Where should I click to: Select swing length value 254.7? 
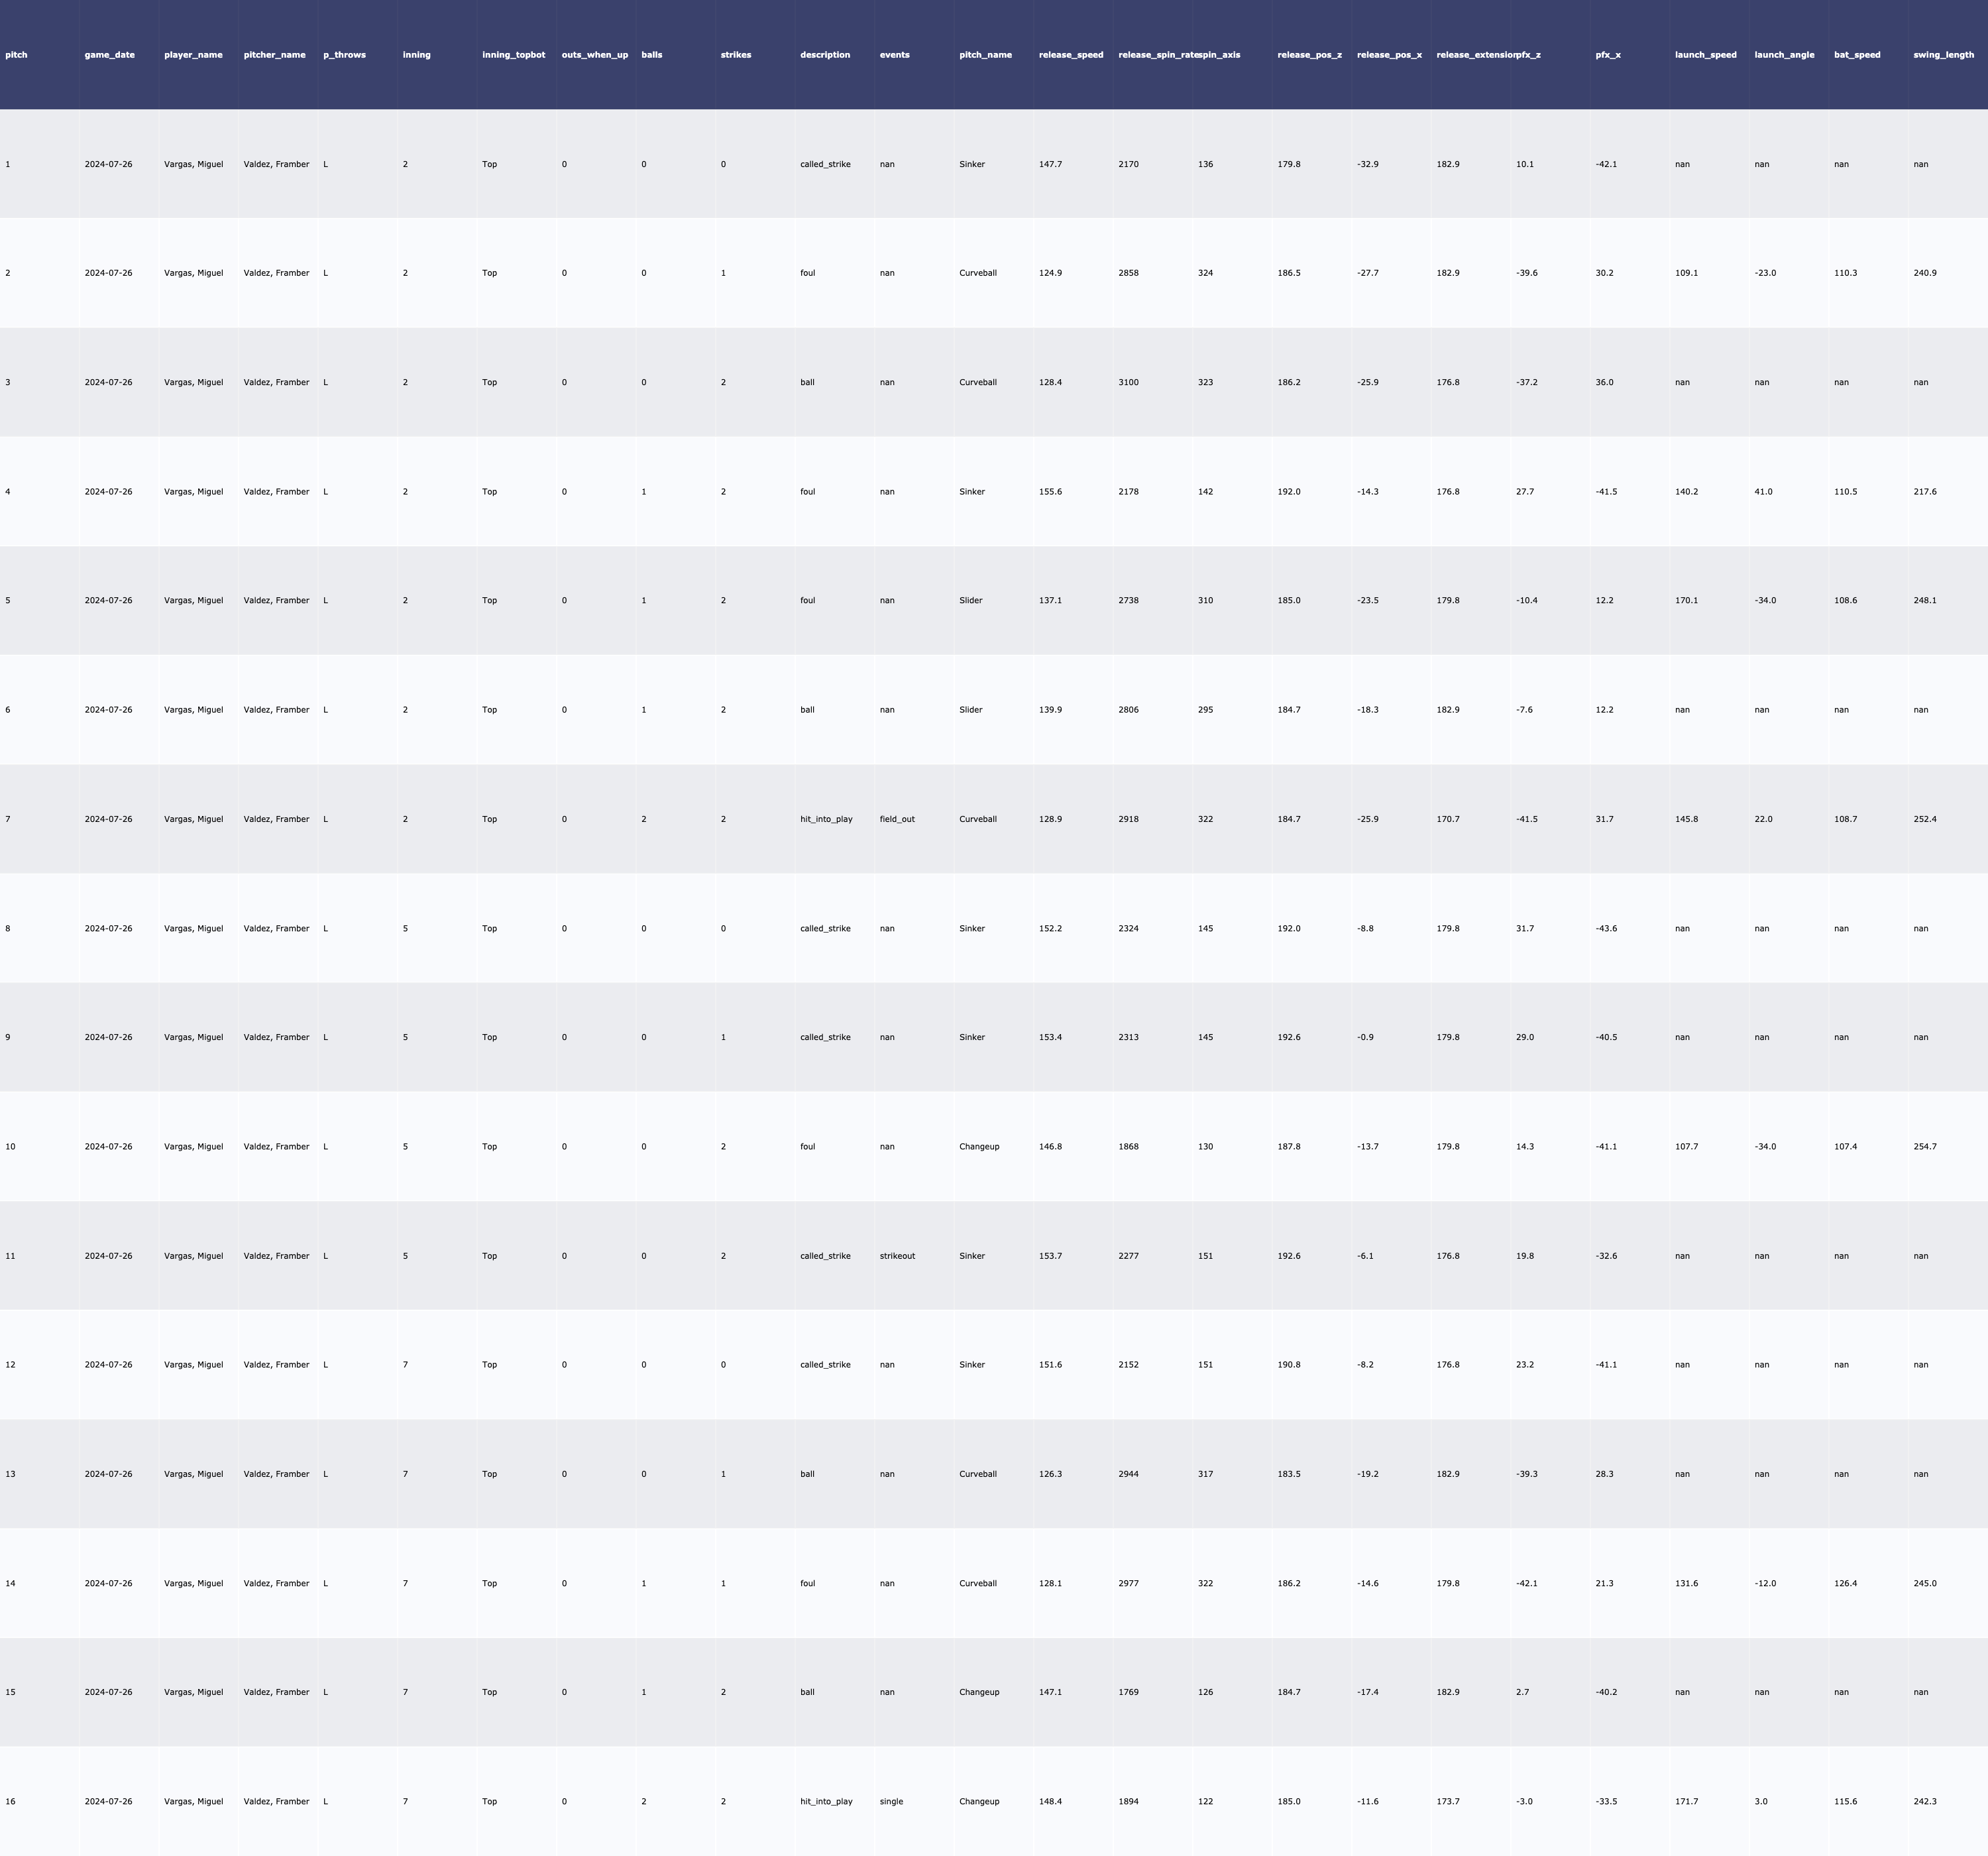pyautogui.click(x=1924, y=1147)
